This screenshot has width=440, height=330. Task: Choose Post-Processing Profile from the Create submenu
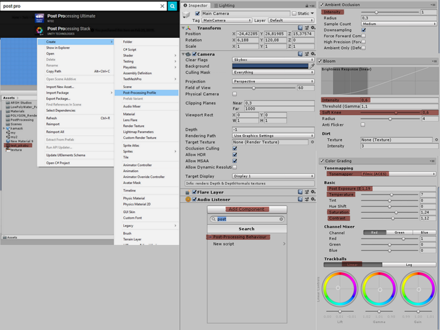coord(138,93)
